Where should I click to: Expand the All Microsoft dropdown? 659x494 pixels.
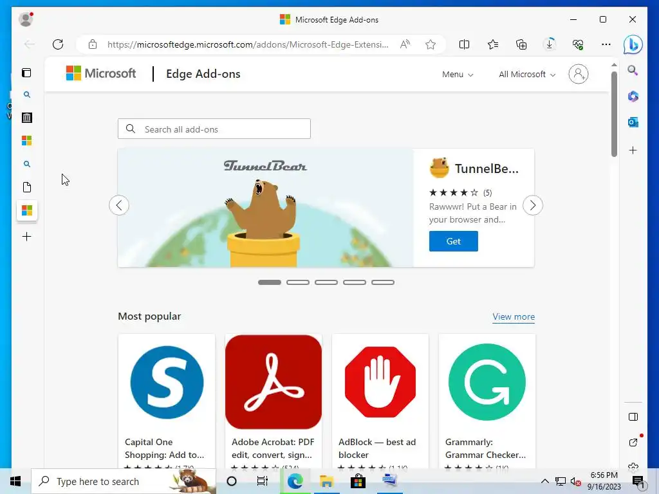pyautogui.click(x=527, y=75)
